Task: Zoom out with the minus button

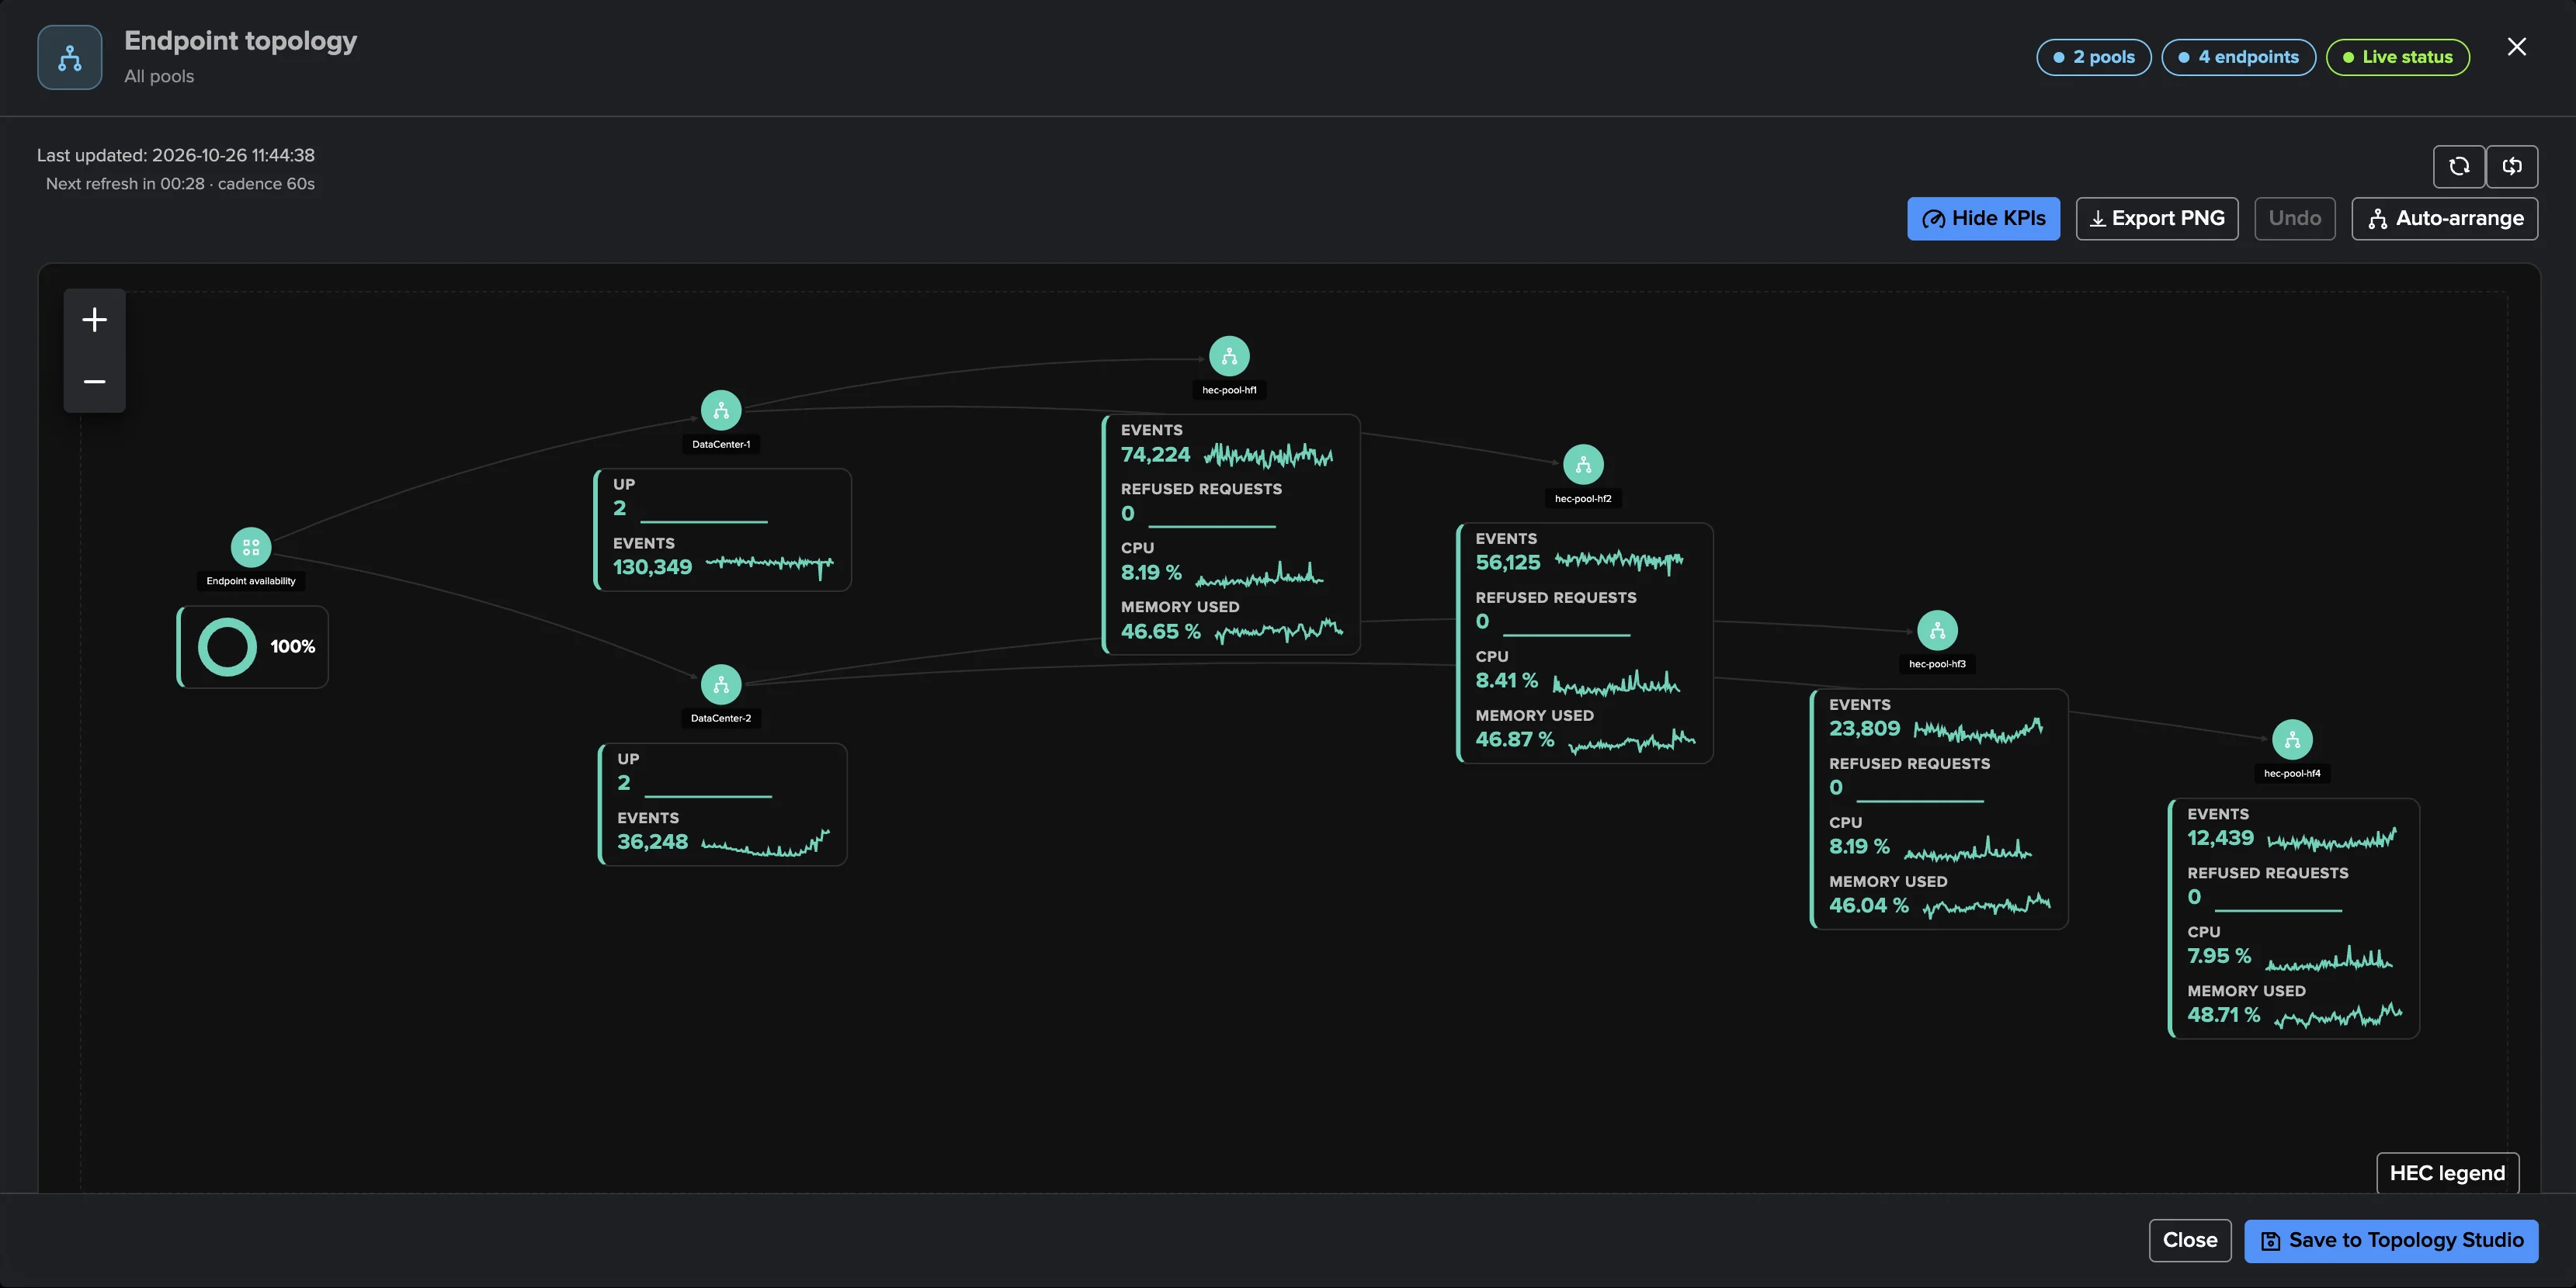Action: pos(95,382)
